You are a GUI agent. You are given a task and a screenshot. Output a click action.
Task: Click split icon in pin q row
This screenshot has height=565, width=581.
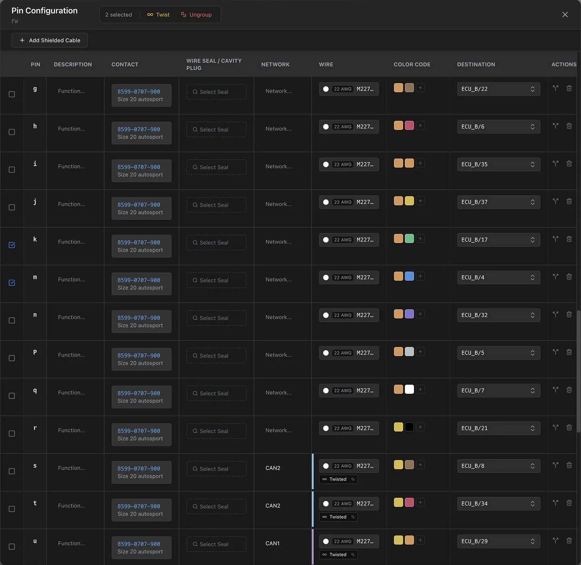tap(556, 390)
